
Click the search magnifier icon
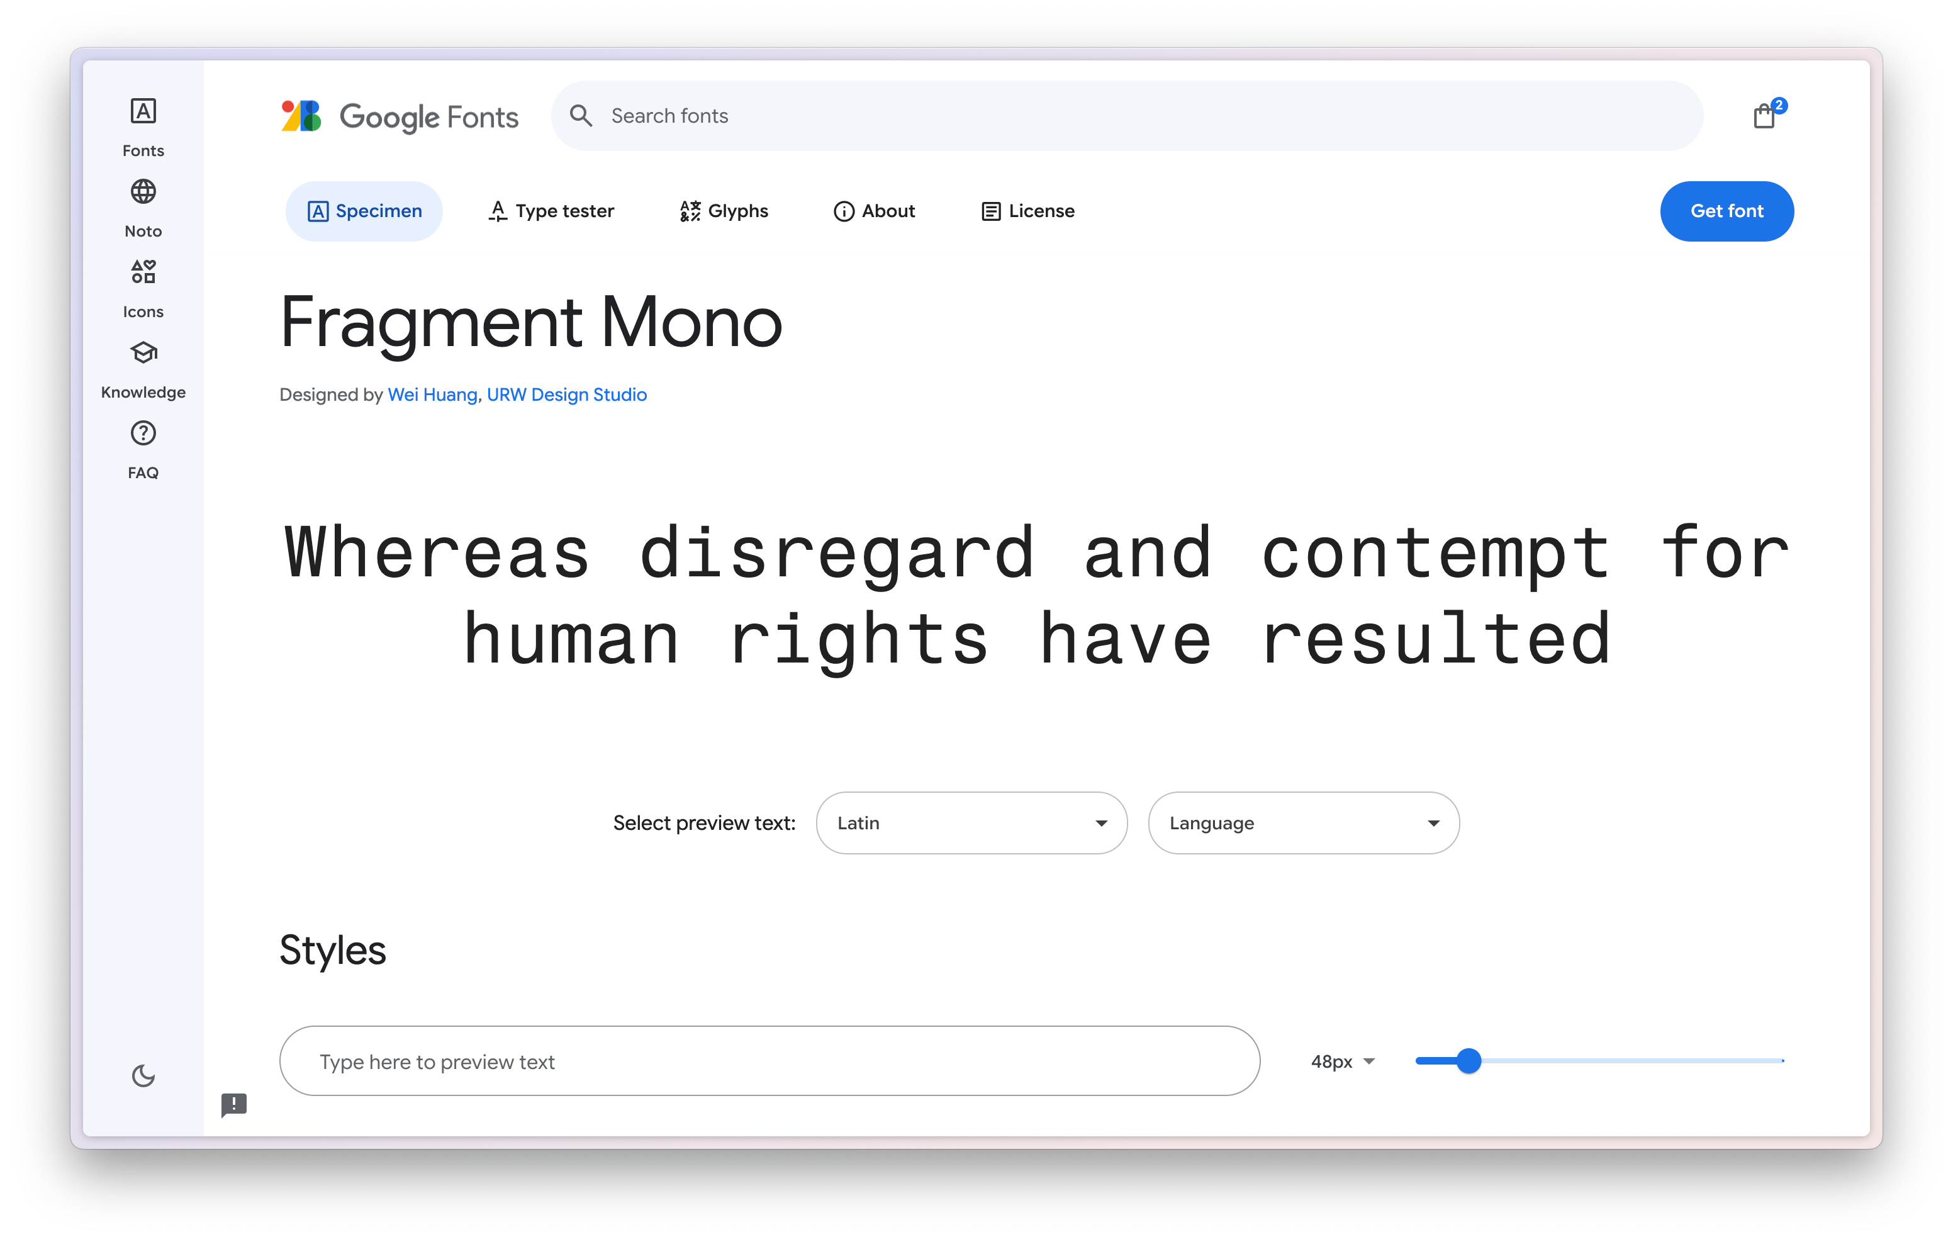point(581,116)
